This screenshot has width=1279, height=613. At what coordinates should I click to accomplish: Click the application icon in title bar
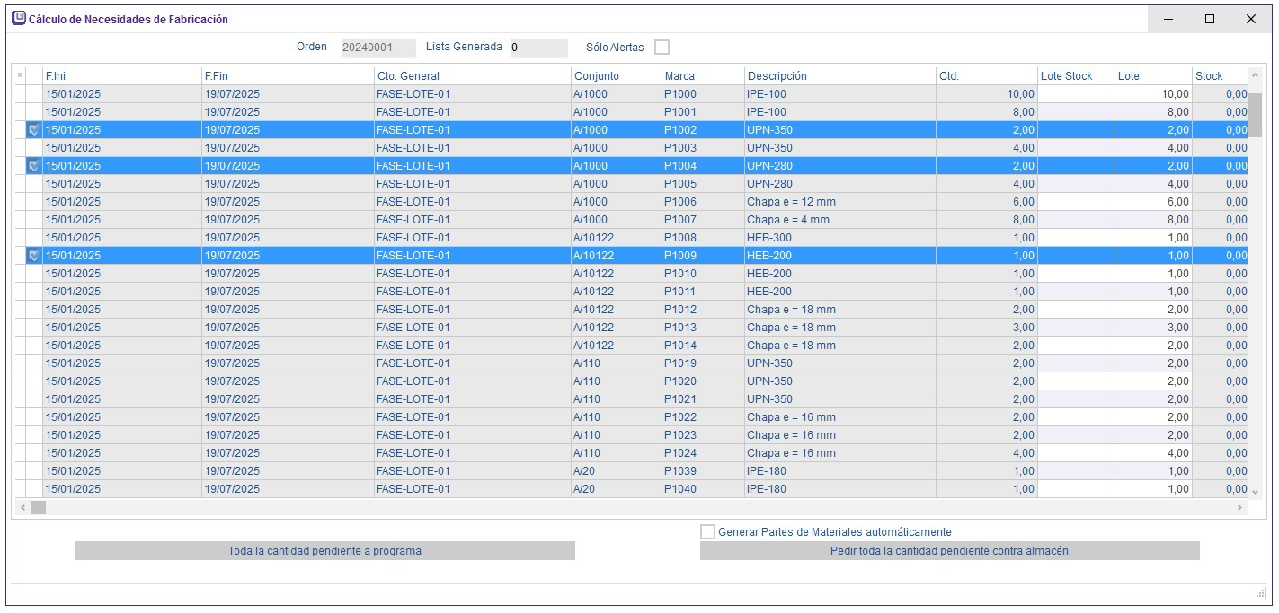pos(18,19)
